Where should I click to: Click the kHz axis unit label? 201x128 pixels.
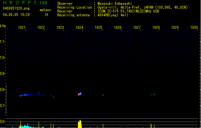coord(3,26)
